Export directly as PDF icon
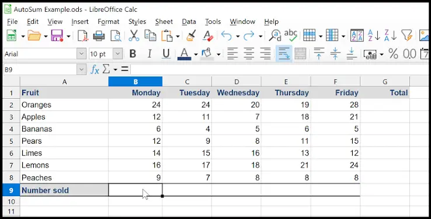The height and width of the screenshot is (219, 431). click(x=83, y=36)
